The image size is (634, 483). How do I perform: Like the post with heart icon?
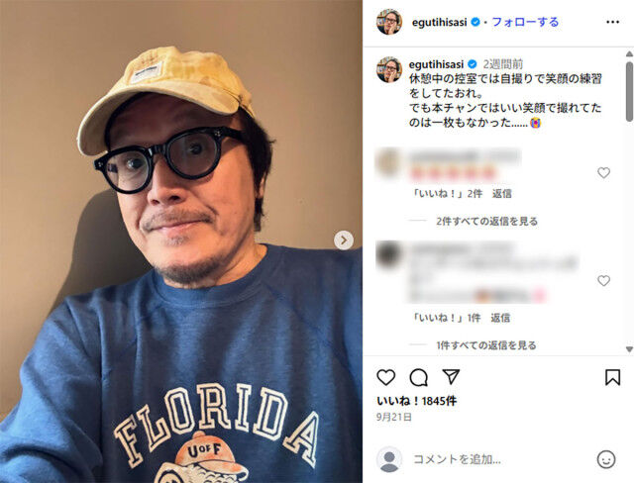(x=385, y=378)
